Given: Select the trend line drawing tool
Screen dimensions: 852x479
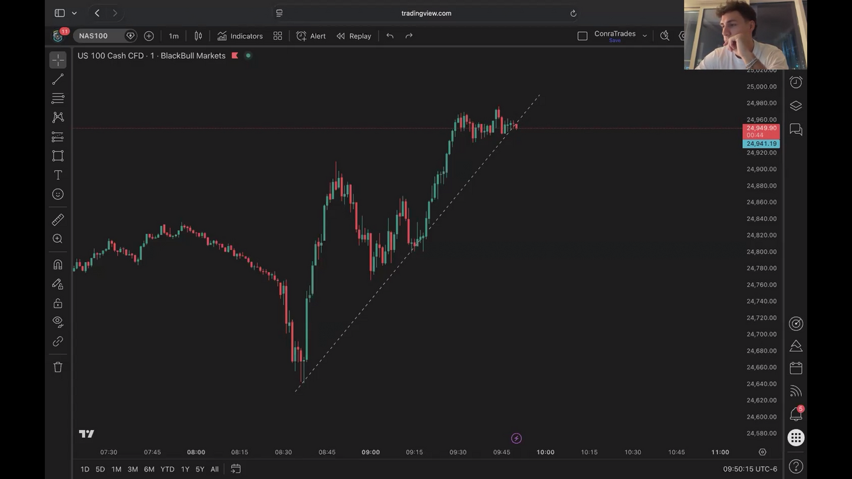Looking at the screenshot, I should [x=58, y=79].
